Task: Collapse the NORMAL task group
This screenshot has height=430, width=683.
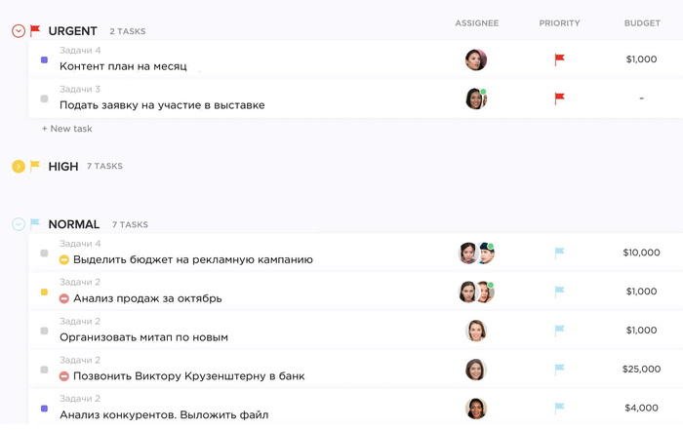Action: (x=19, y=224)
